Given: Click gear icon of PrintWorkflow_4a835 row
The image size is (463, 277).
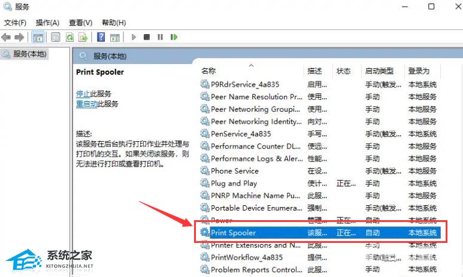Looking at the screenshot, I should tap(205, 257).
